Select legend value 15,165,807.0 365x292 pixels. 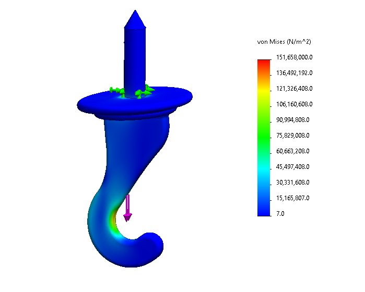(292, 198)
